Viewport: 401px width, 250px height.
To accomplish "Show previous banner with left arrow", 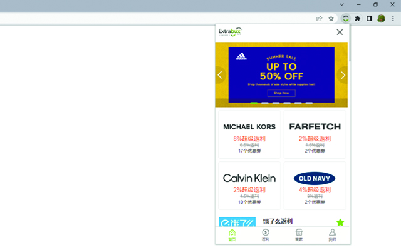I will [220, 75].
